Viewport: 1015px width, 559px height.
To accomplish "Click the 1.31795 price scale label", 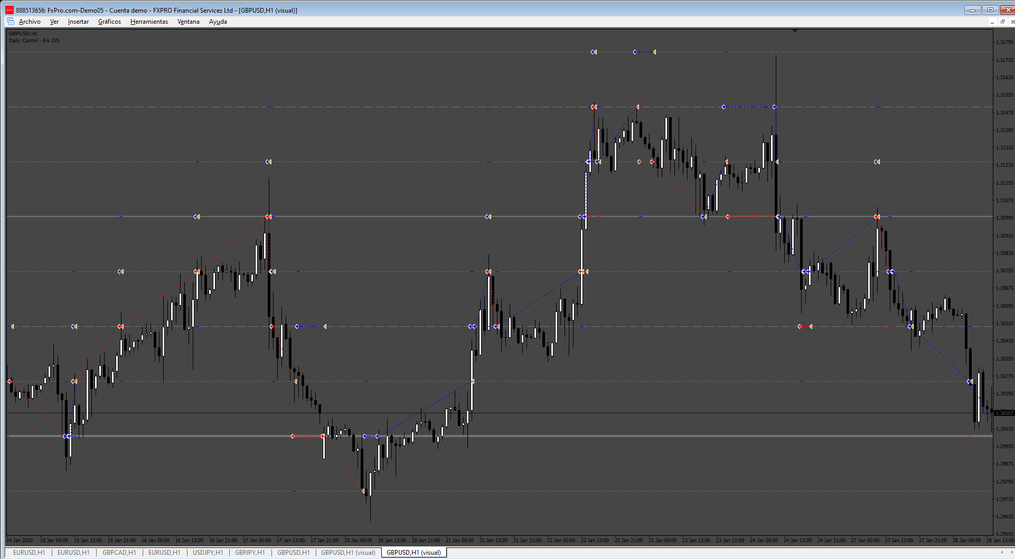I will pyautogui.click(x=1004, y=42).
